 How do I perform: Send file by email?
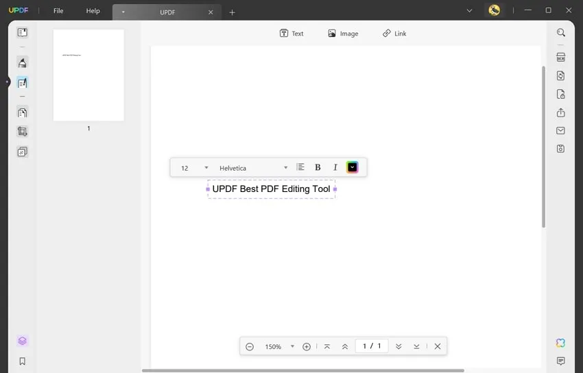click(560, 131)
